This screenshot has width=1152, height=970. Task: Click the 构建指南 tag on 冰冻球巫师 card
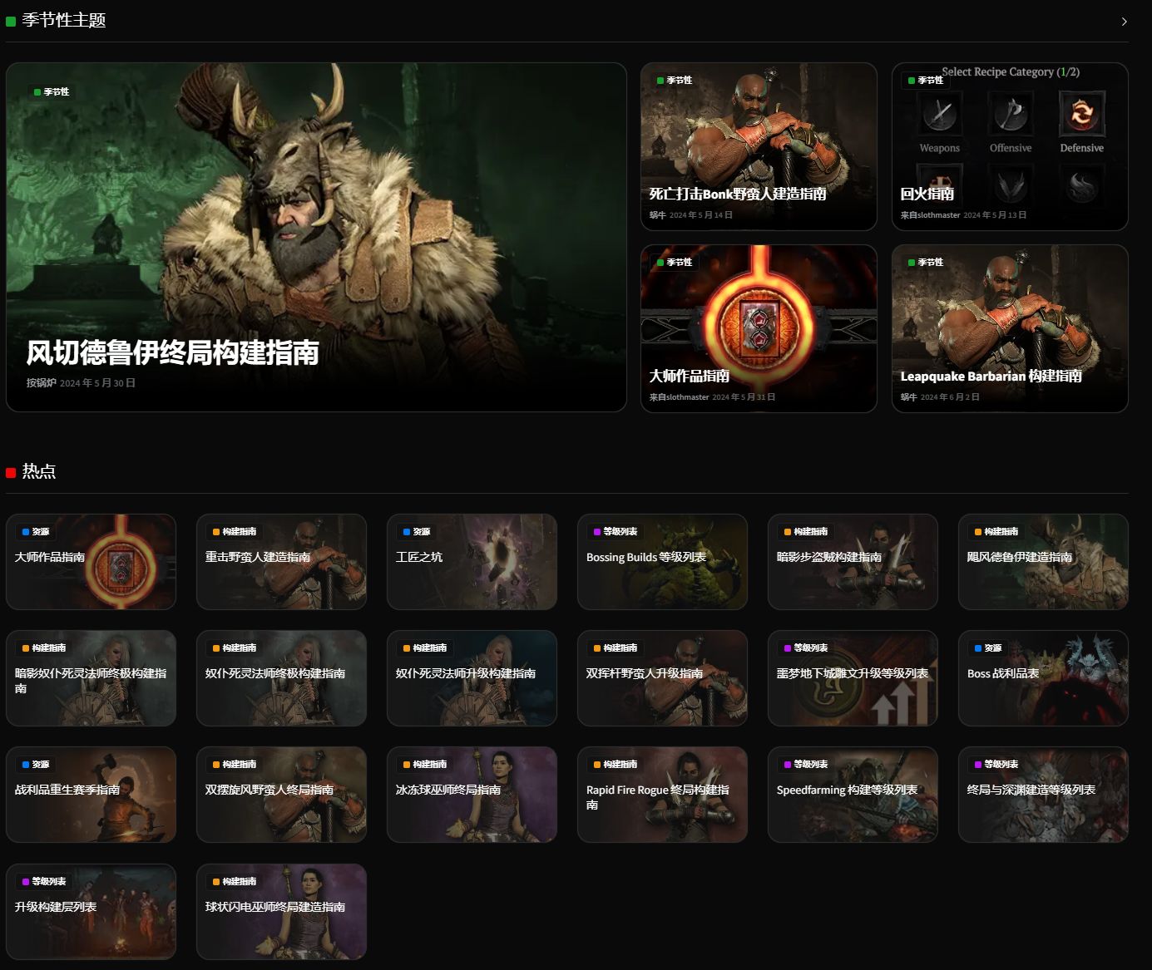[x=425, y=765]
